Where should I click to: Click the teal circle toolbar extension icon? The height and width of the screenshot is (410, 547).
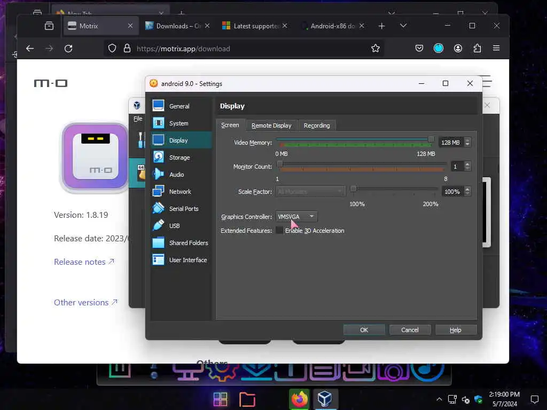click(x=439, y=48)
